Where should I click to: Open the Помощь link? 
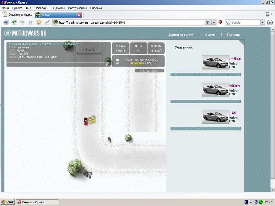233,35
